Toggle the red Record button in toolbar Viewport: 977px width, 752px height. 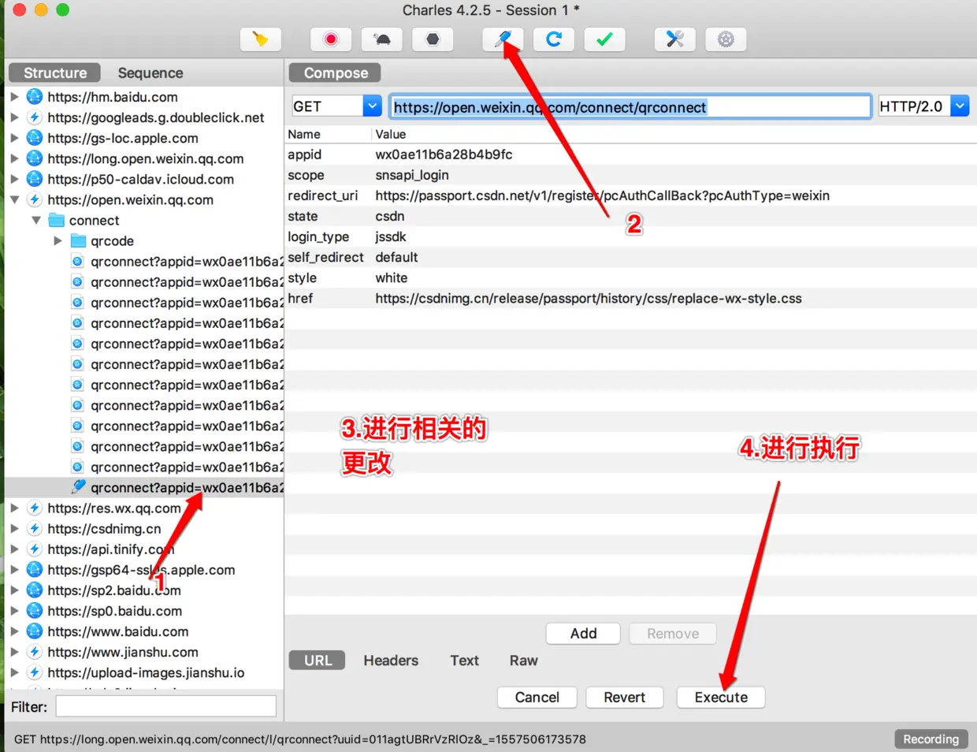331,39
